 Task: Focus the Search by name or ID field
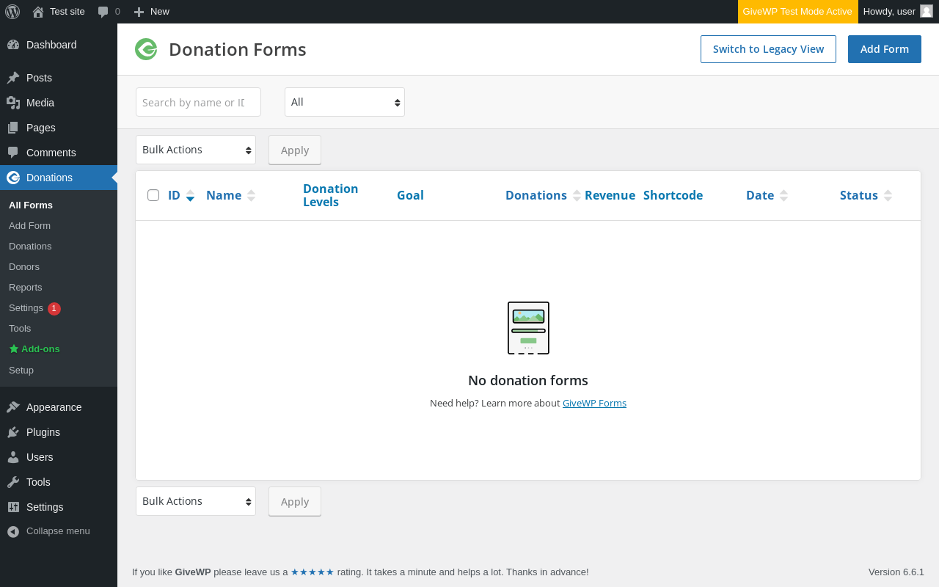coord(198,102)
